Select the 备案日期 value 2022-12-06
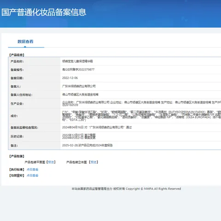The image size is (221, 221). [70, 78]
